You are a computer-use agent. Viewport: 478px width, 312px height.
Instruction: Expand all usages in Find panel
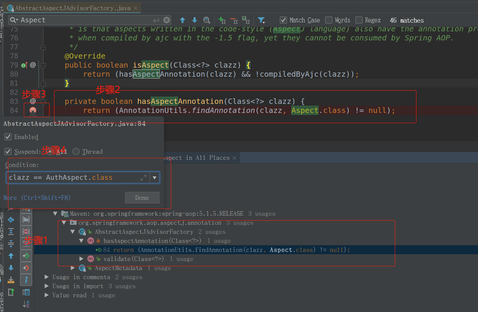pyautogui.click(x=11, y=232)
